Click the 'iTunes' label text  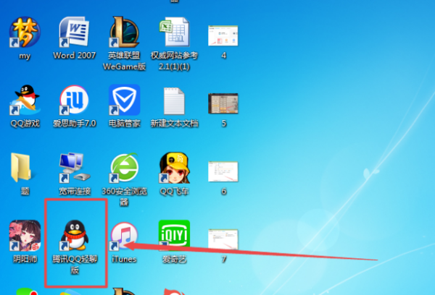tap(124, 260)
